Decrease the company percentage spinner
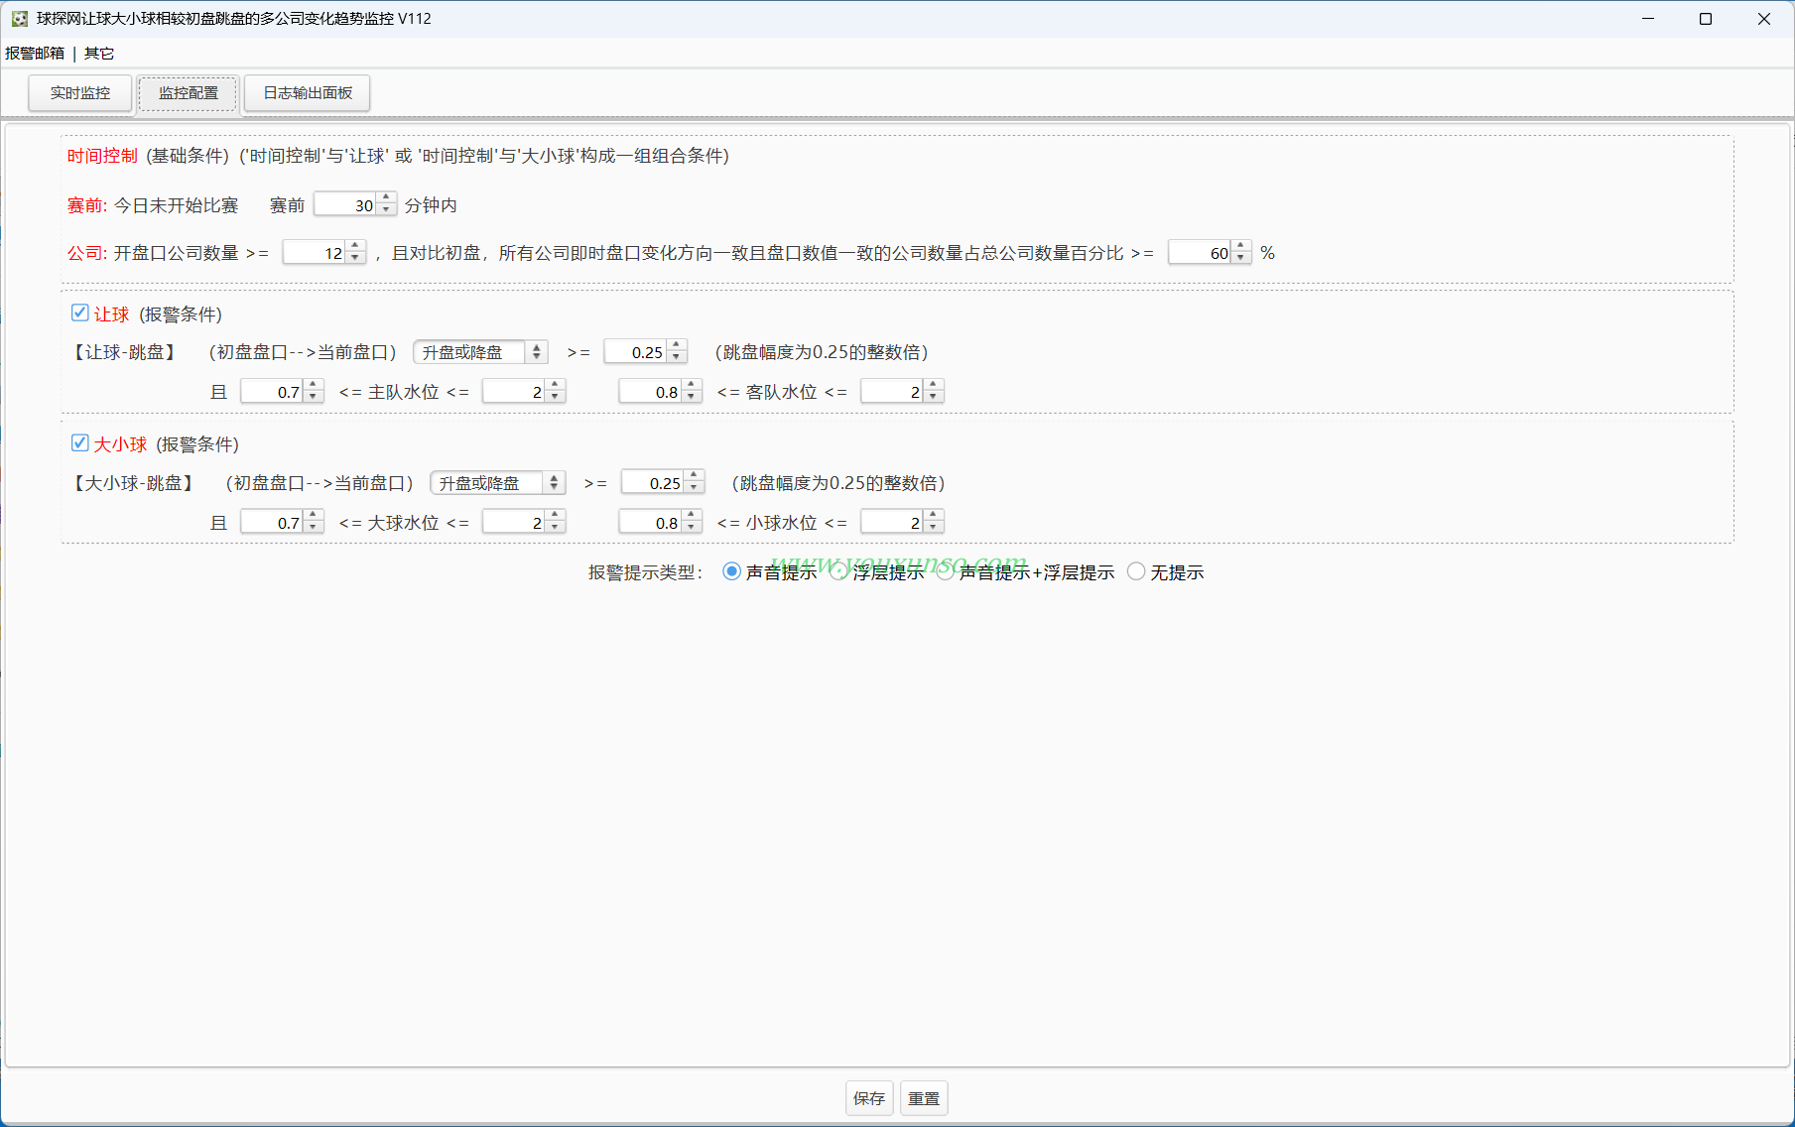 pyautogui.click(x=1240, y=258)
